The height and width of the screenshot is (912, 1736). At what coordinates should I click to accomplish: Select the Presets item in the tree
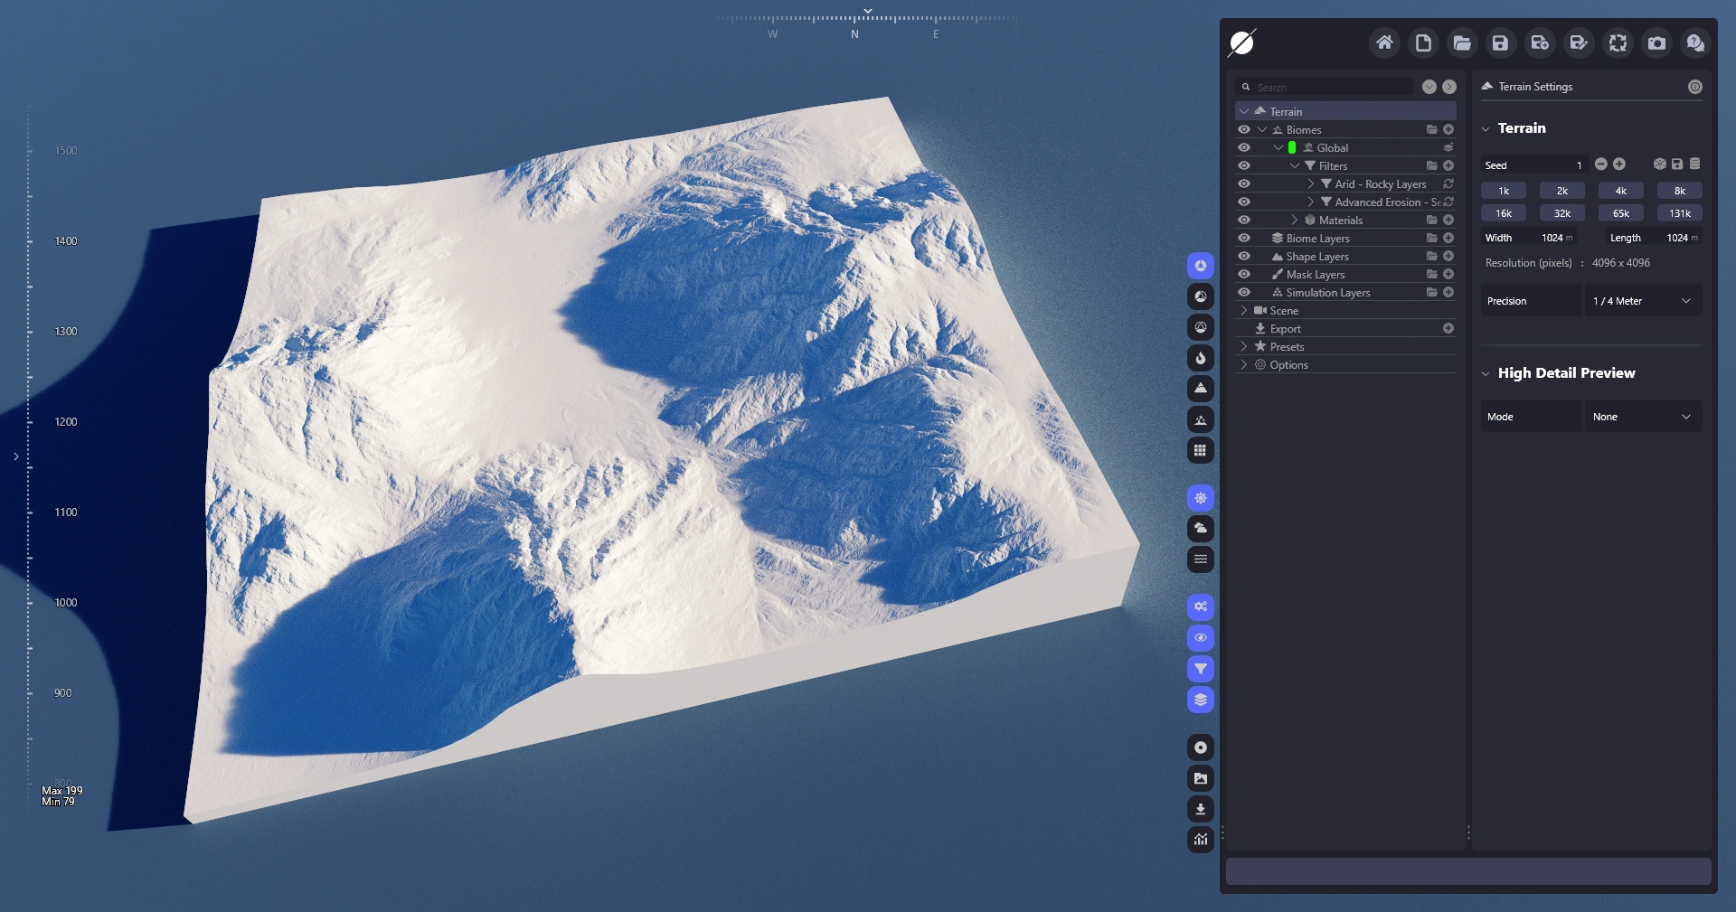click(x=1287, y=347)
